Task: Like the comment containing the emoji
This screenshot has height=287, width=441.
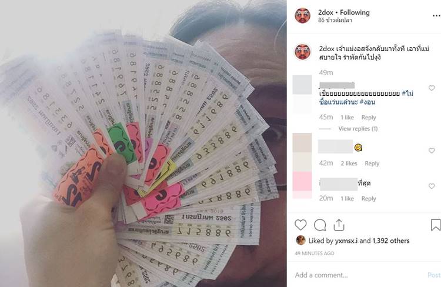Action: click(x=432, y=151)
